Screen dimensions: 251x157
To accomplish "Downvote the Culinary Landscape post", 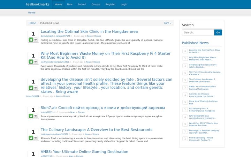I will (36, 137).
